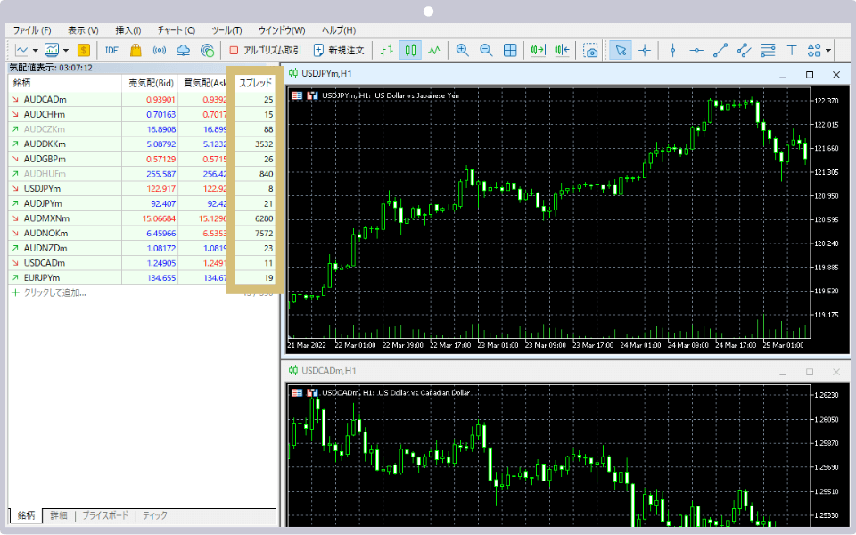Select USDCADm symbol row

(x=142, y=262)
